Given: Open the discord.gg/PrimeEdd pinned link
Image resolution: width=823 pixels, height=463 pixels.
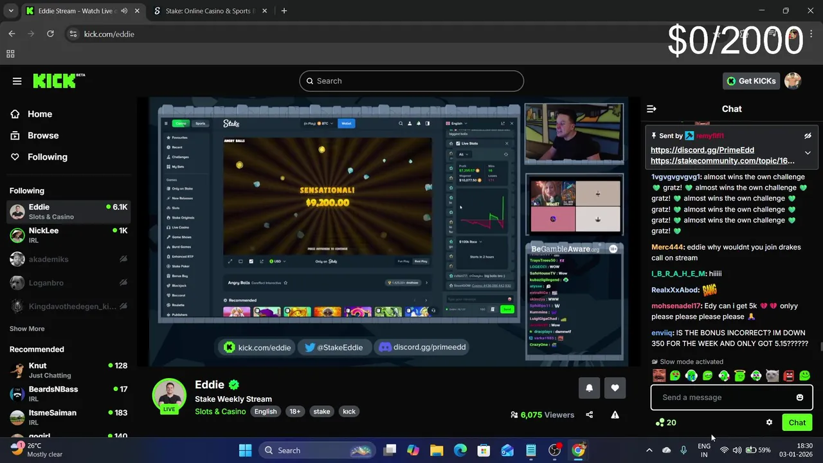Looking at the screenshot, I should [702, 150].
